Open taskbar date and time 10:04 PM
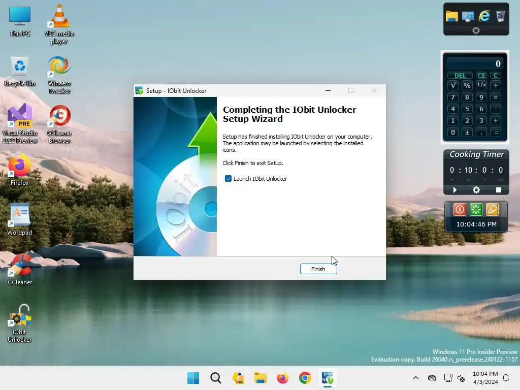Viewport: 520px width, 390px height. (485, 378)
